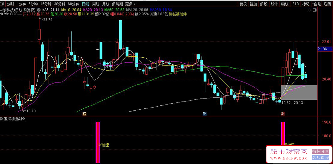333x164 pixels.
Task: Select the 周线 weekly tab
Action: [x=96, y=4]
